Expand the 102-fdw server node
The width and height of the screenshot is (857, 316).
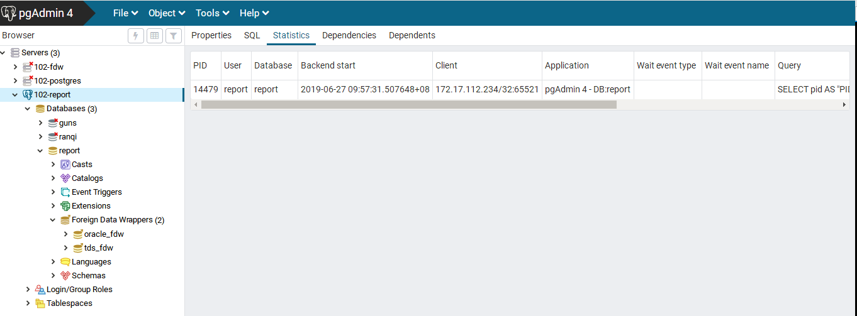click(16, 67)
